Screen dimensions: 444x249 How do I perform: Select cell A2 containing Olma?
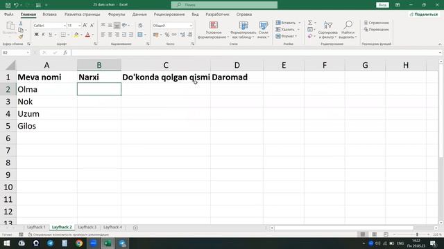(x=46, y=89)
